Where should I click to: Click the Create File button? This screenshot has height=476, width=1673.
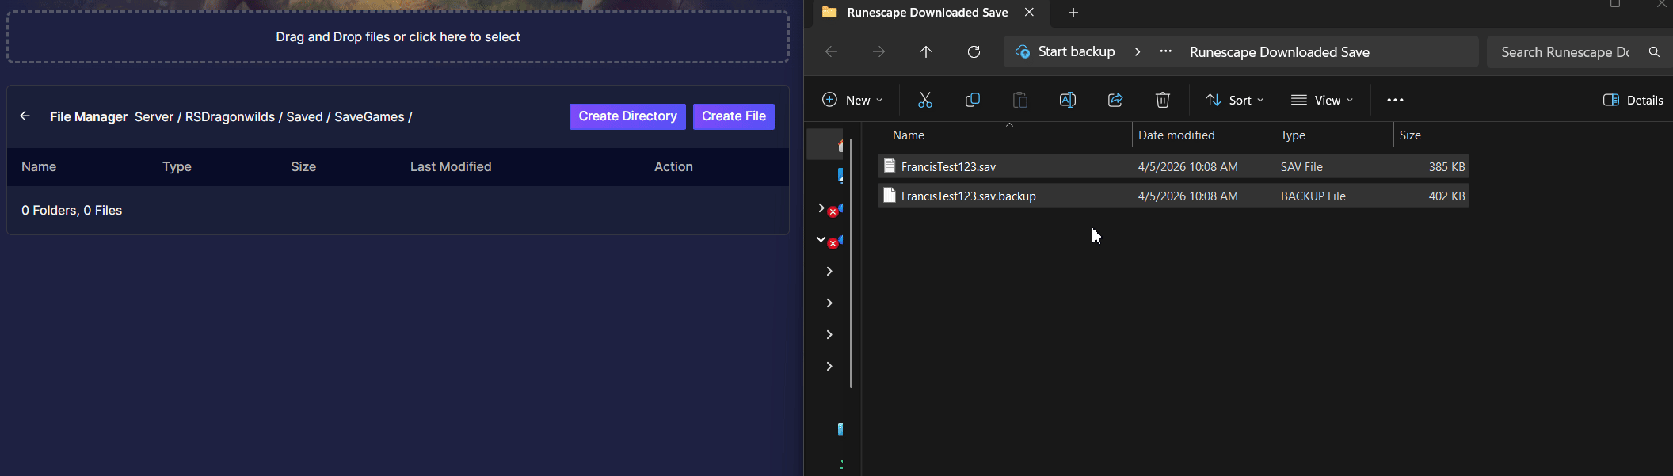pyautogui.click(x=734, y=116)
